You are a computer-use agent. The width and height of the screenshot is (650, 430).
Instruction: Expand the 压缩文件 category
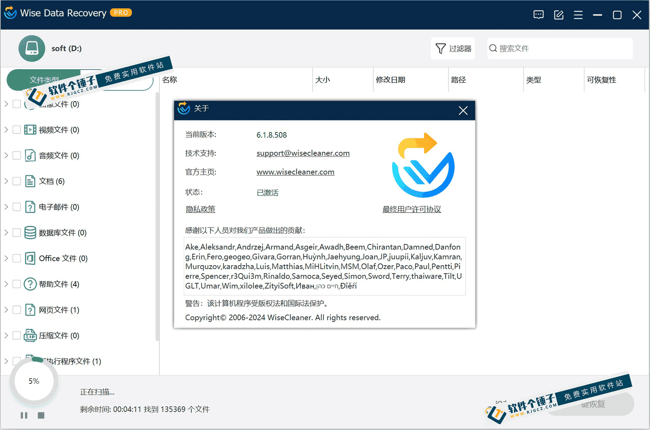pos(6,335)
